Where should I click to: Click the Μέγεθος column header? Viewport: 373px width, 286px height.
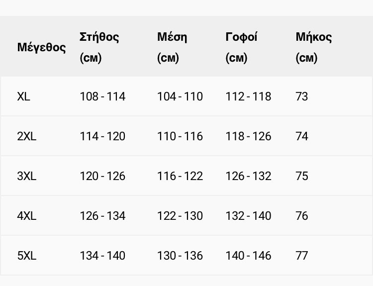pos(41,47)
